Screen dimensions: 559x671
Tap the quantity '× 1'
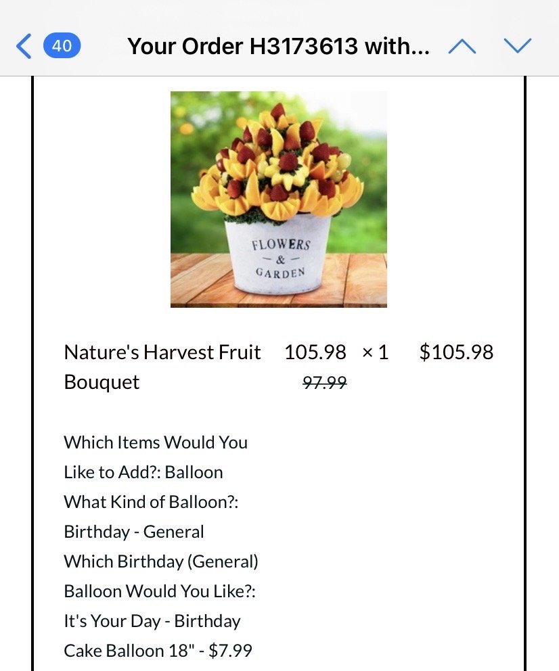pyautogui.click(x=375, y=352)
